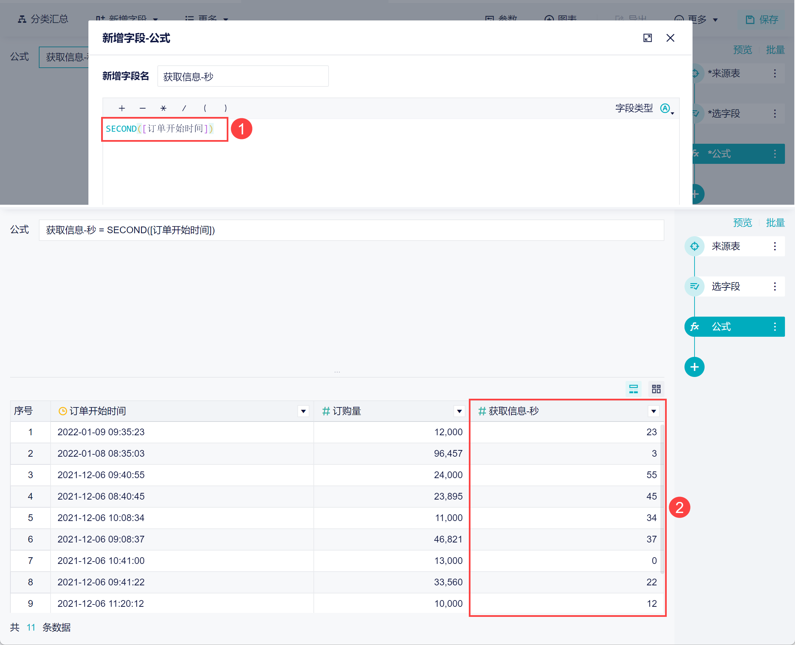Insert the left parenthesis

click(x=205, y=108)
